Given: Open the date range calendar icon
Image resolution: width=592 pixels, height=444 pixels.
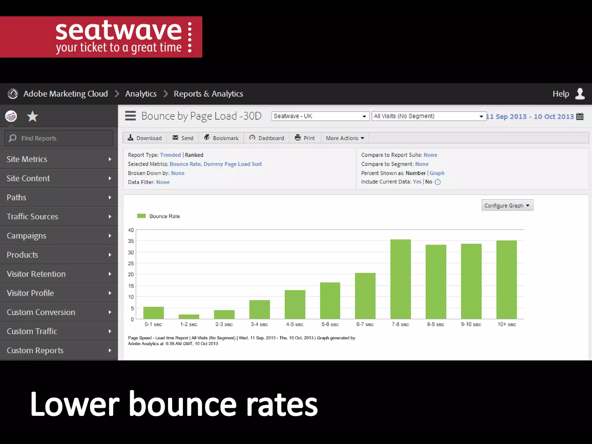Looking at the screenshot, I should (580, 116).
